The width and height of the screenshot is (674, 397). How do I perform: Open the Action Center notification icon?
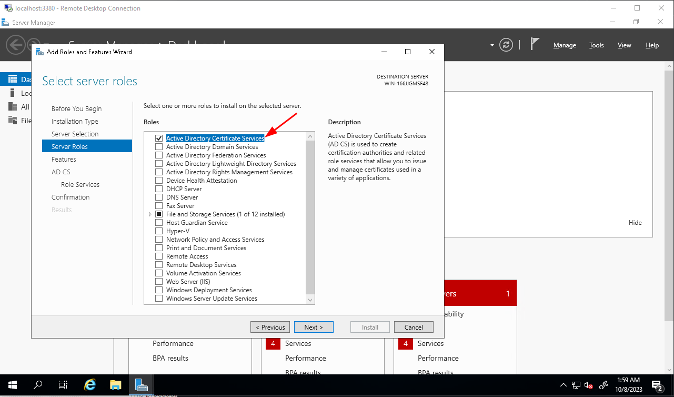coord(657,385)
